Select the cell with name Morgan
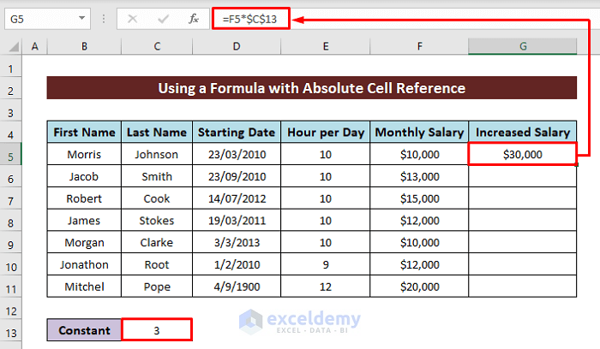The image size is (600, 349). [84, 242]
